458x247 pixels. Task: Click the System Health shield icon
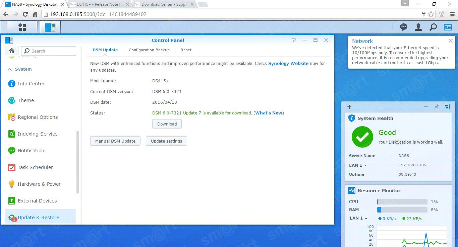pyautogui.click(x=352, y=118)
